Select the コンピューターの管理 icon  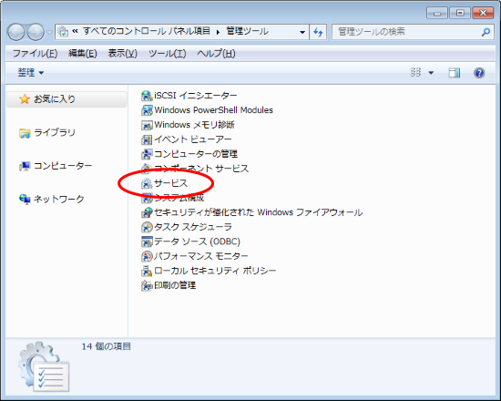click(147, 154)
